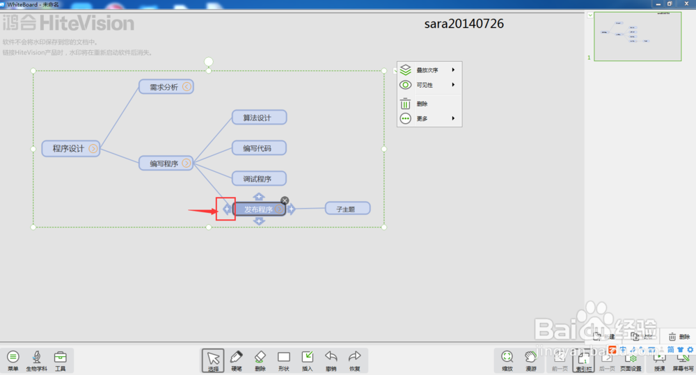Add sibling node left of 发布程序
Image resolution: width=696 pixels, height=375 pixels.
coord(227,209)
